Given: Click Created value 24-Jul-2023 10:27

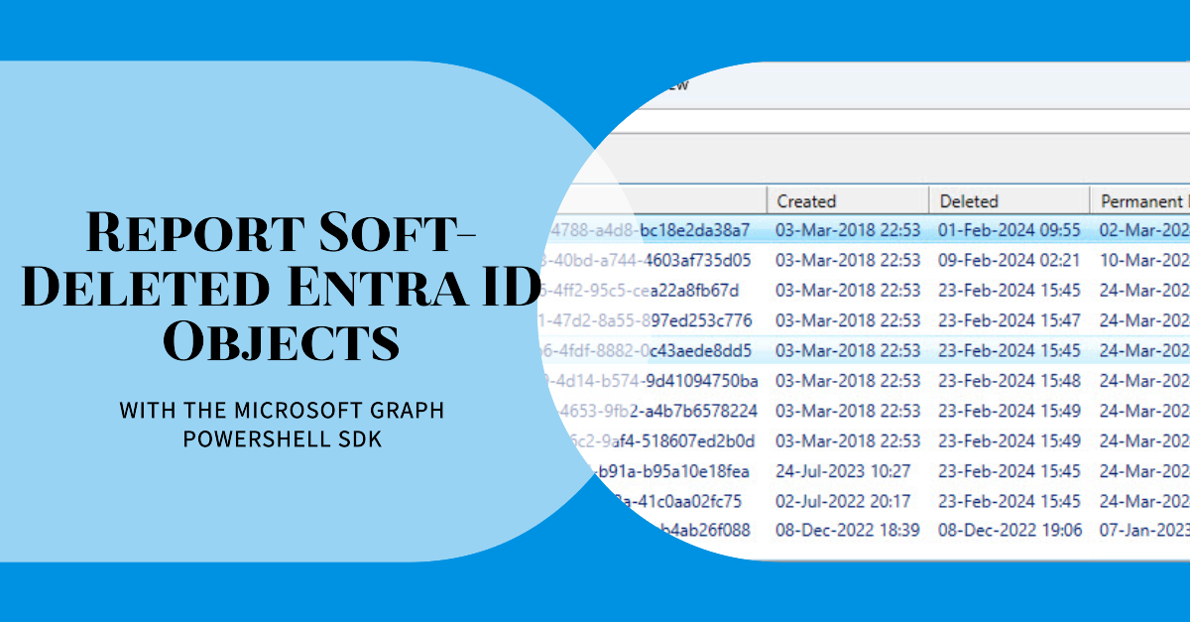Looking at the screenshot, I should tap(843, 471).
